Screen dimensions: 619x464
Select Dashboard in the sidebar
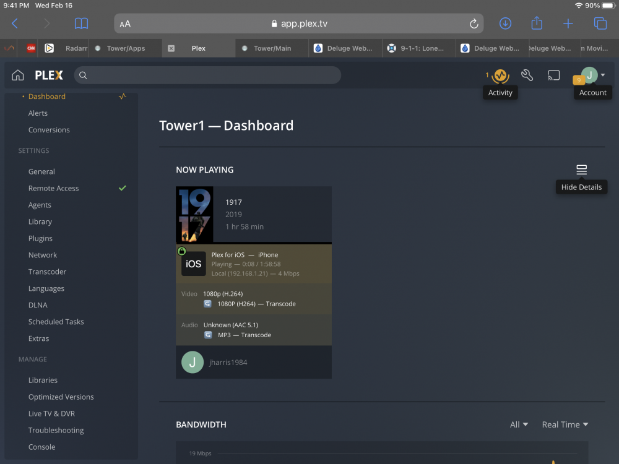46,97
